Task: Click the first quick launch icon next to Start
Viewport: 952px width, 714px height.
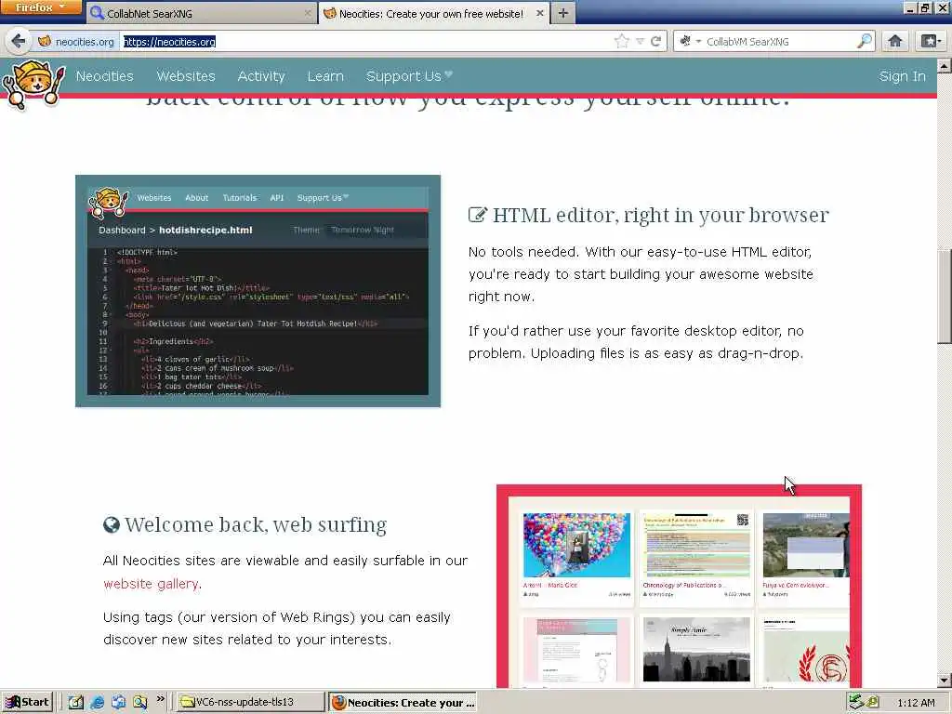Action: pyautogui.click(x=76, y=703)
